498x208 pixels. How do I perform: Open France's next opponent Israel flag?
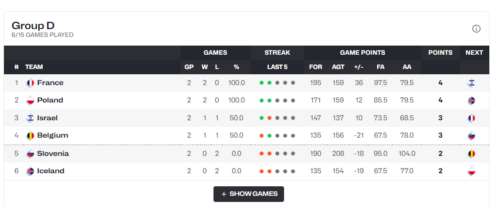pyautogui.click(x=471, y=83)
